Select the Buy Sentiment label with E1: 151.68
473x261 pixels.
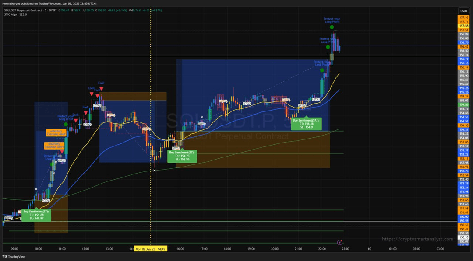point(36,215)
